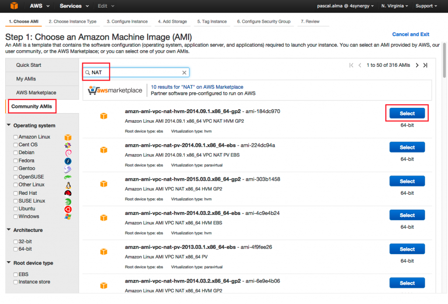Image resolution: width=448 pixels, height=304 pixels.
Task: Collapse the Root device type section
Action: [x=9, y=263]
